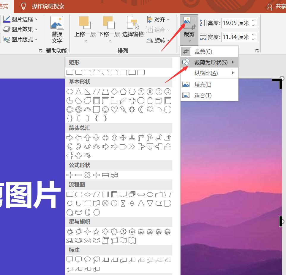The width and height of the screenshot is (286, 275).
Task: Choose the smiley face shape
Action: tap(105, 110)
